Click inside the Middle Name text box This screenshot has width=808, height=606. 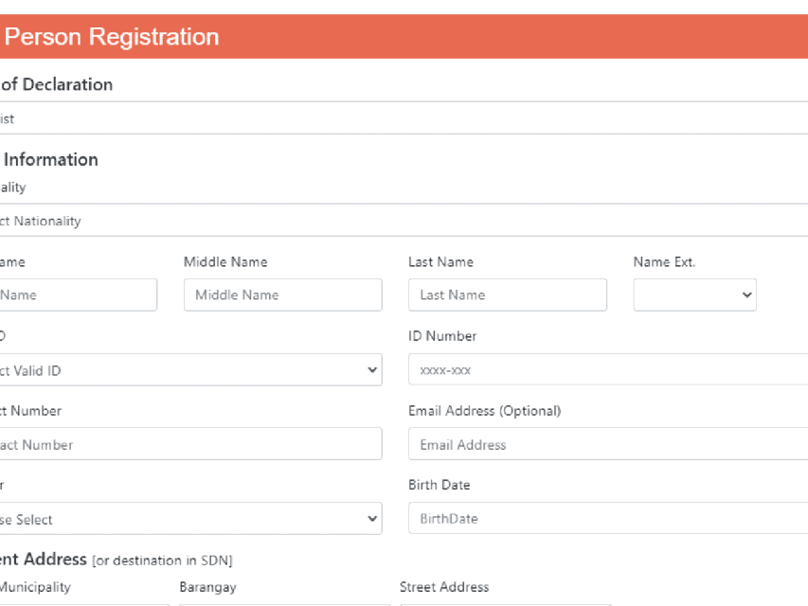[x=282, y=294]
